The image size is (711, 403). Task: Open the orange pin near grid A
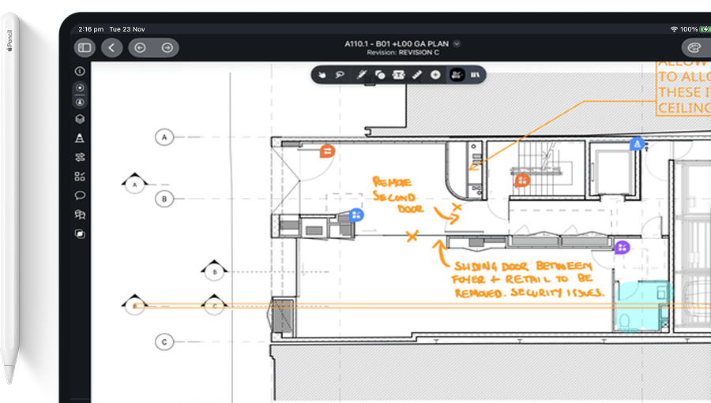[327, 151]
